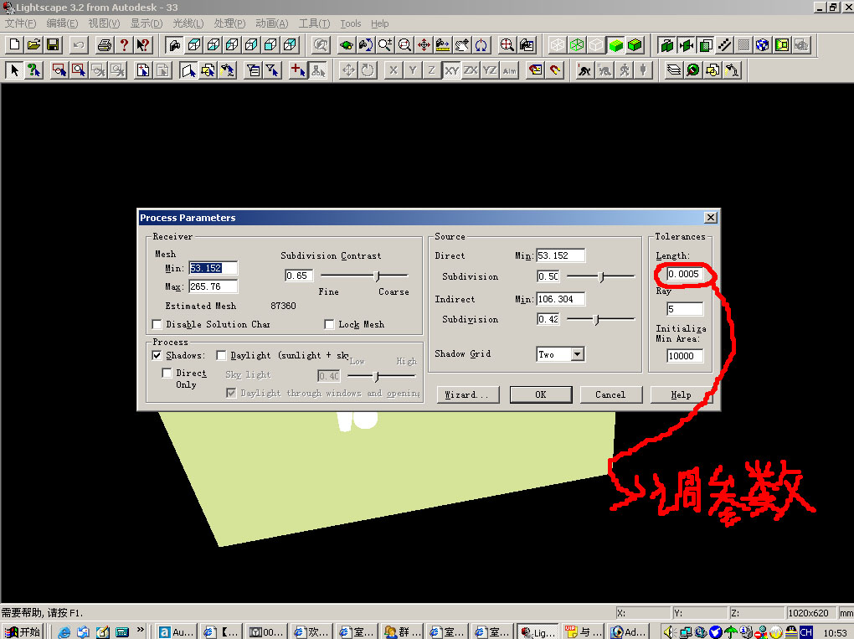The width and height of the screenshot is (854, 639).
Task: Open the 编辑(E) menu
Action: tap(62, 23)
